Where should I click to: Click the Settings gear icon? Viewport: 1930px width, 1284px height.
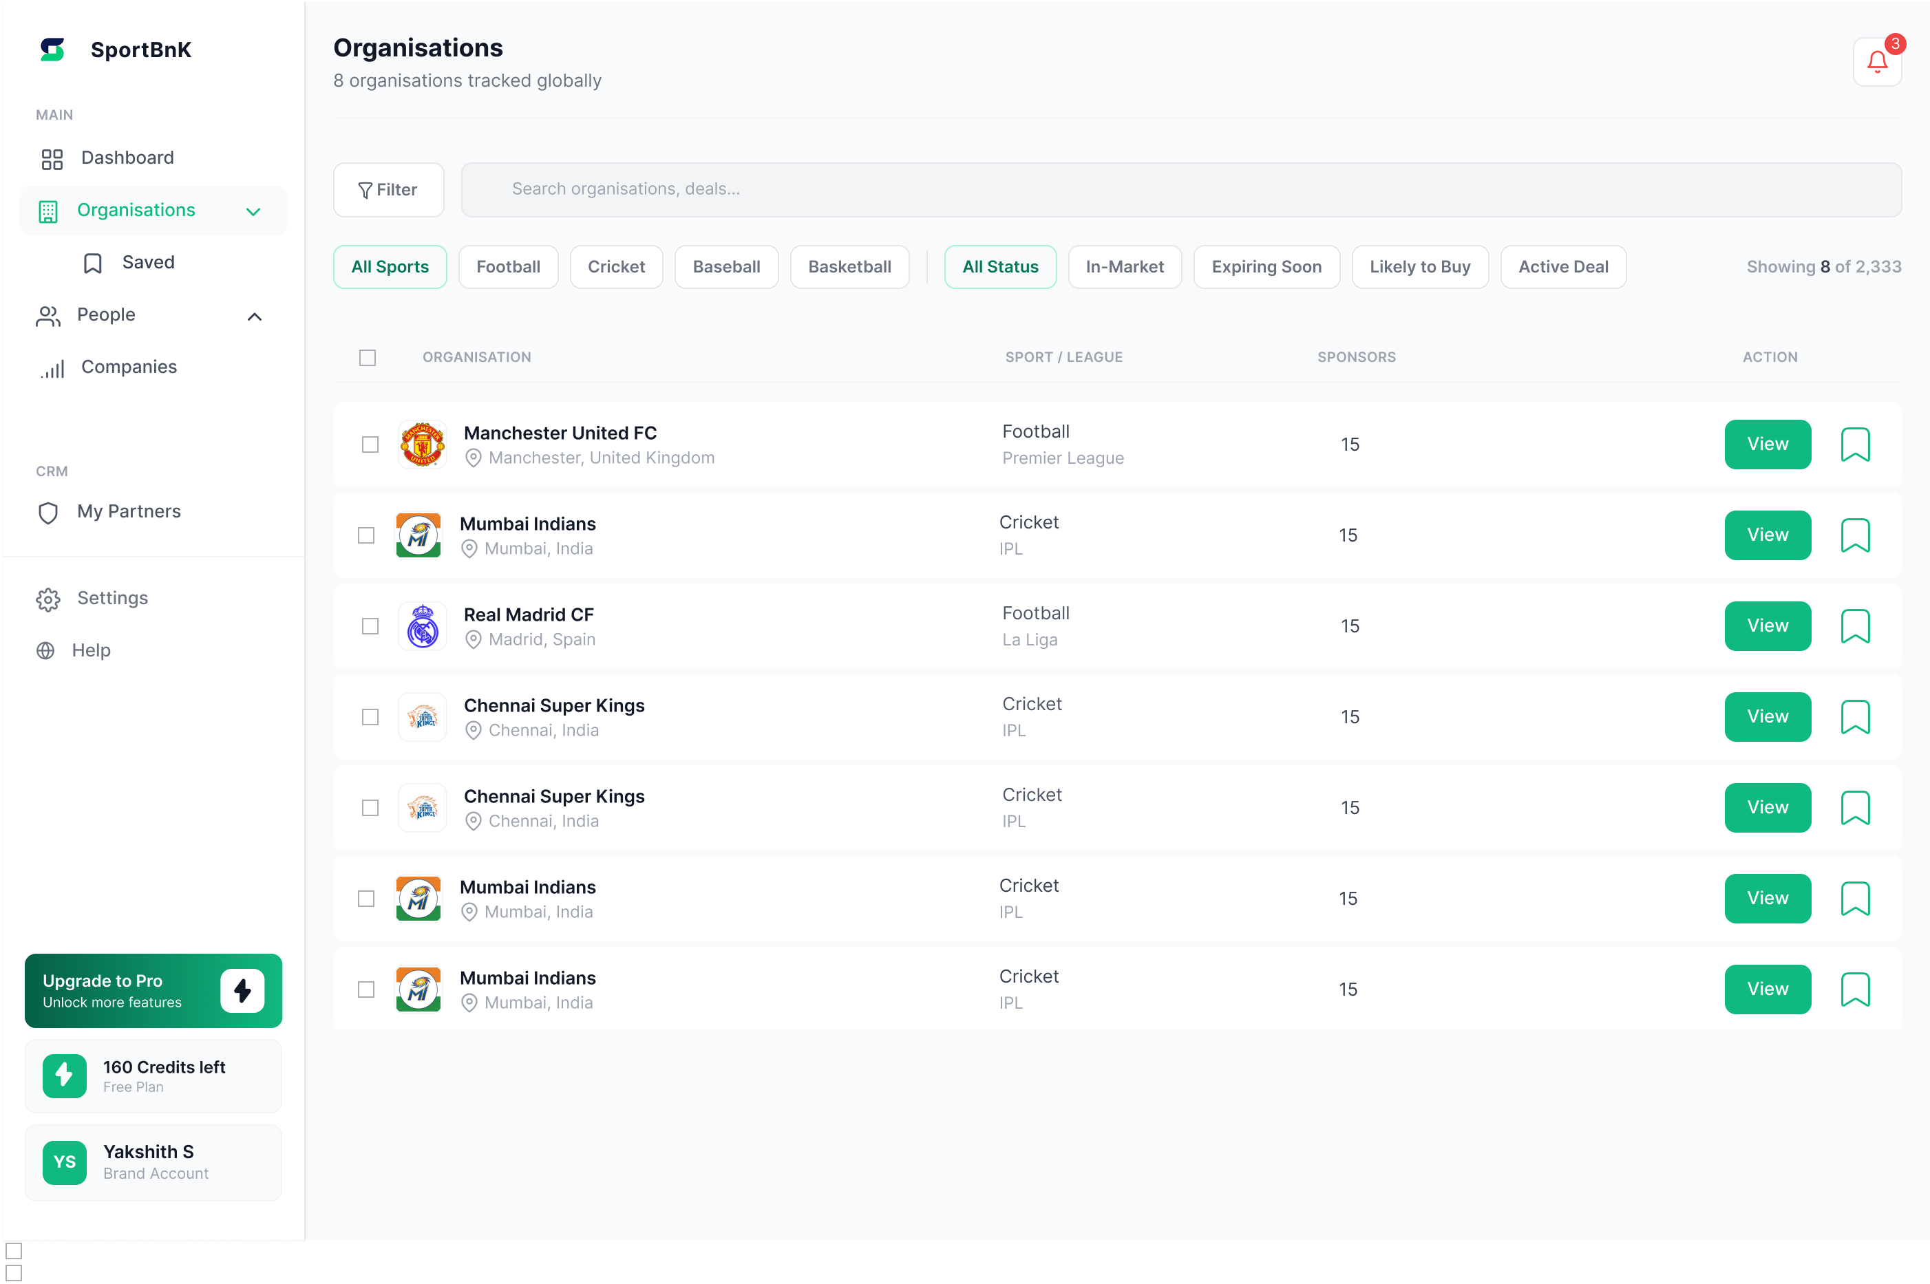coord(48,599)
